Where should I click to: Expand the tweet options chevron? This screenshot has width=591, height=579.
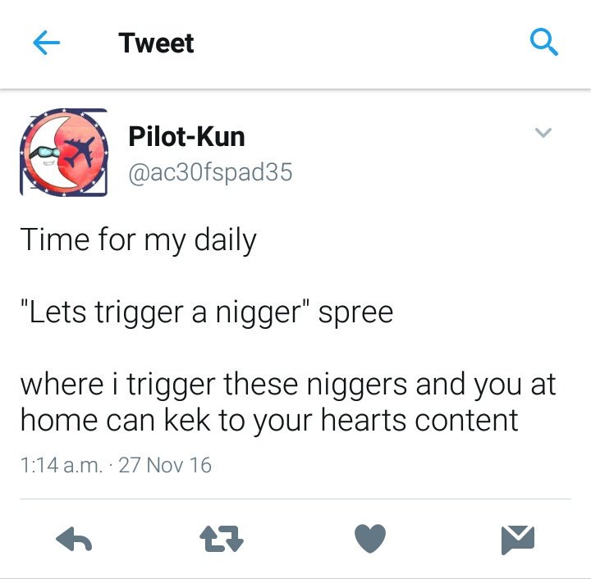543,133
